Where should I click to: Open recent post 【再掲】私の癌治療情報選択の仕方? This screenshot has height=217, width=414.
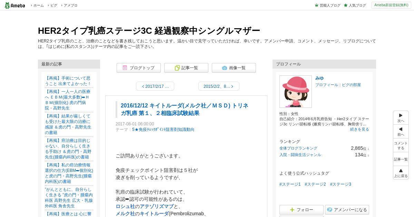pos(69,173)
